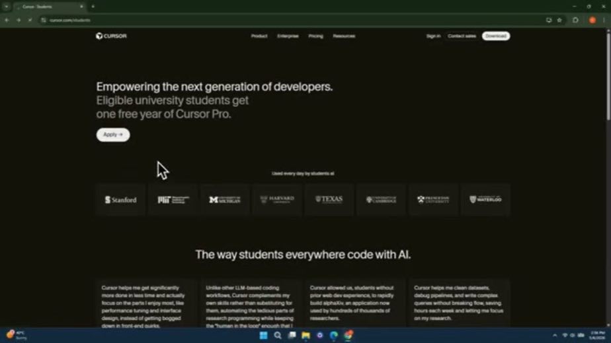Image resolution: width=611 pixels, height=343 pixels.
Task: Select the Stanford logo card
Action: point(121,199)
